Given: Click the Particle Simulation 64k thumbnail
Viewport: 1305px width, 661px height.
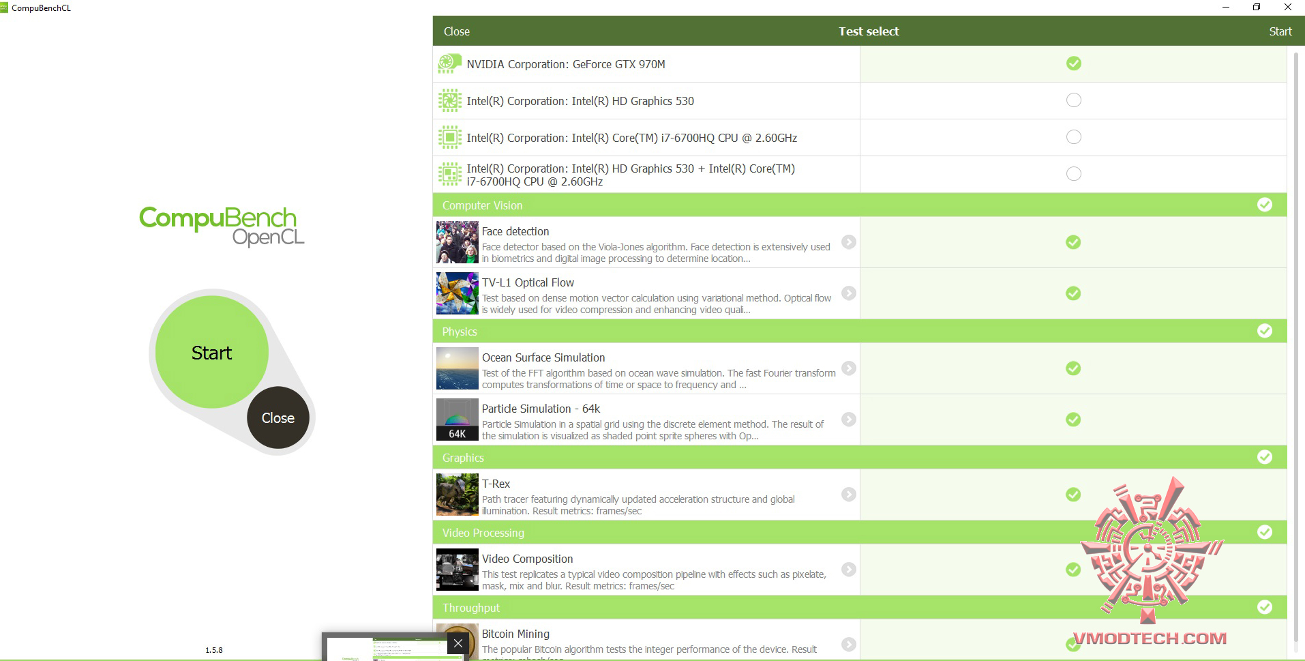Looking at the screenshot, I should click(457, 420).
